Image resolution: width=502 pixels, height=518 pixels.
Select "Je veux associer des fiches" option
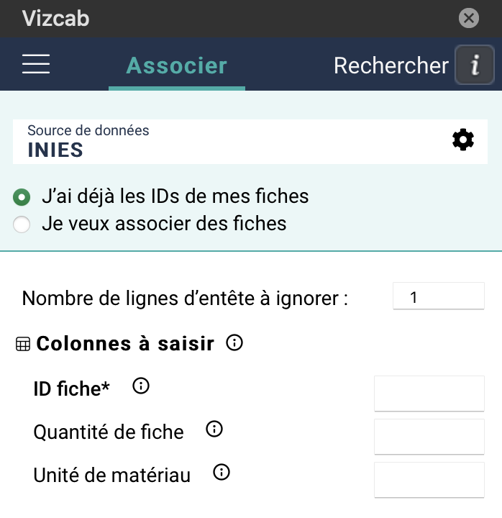(22, 224)
